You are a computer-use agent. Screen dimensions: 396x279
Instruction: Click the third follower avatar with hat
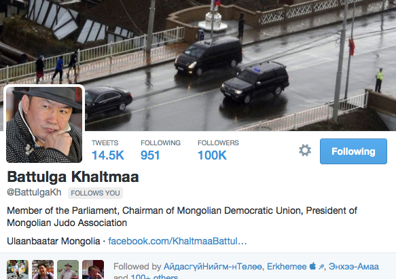point(68,269)
